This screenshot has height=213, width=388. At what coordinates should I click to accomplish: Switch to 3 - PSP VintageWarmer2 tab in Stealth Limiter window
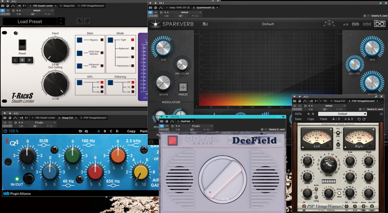pyautogui.click(x=91, y=6)
